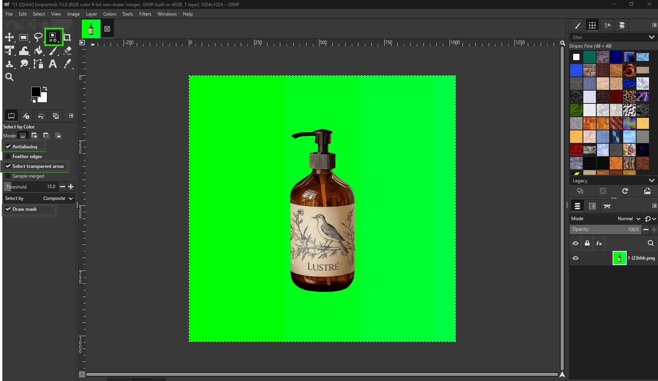Open the tool options panel menu arrow
This screenshot has height=381, width=658.
click(71, 116)
